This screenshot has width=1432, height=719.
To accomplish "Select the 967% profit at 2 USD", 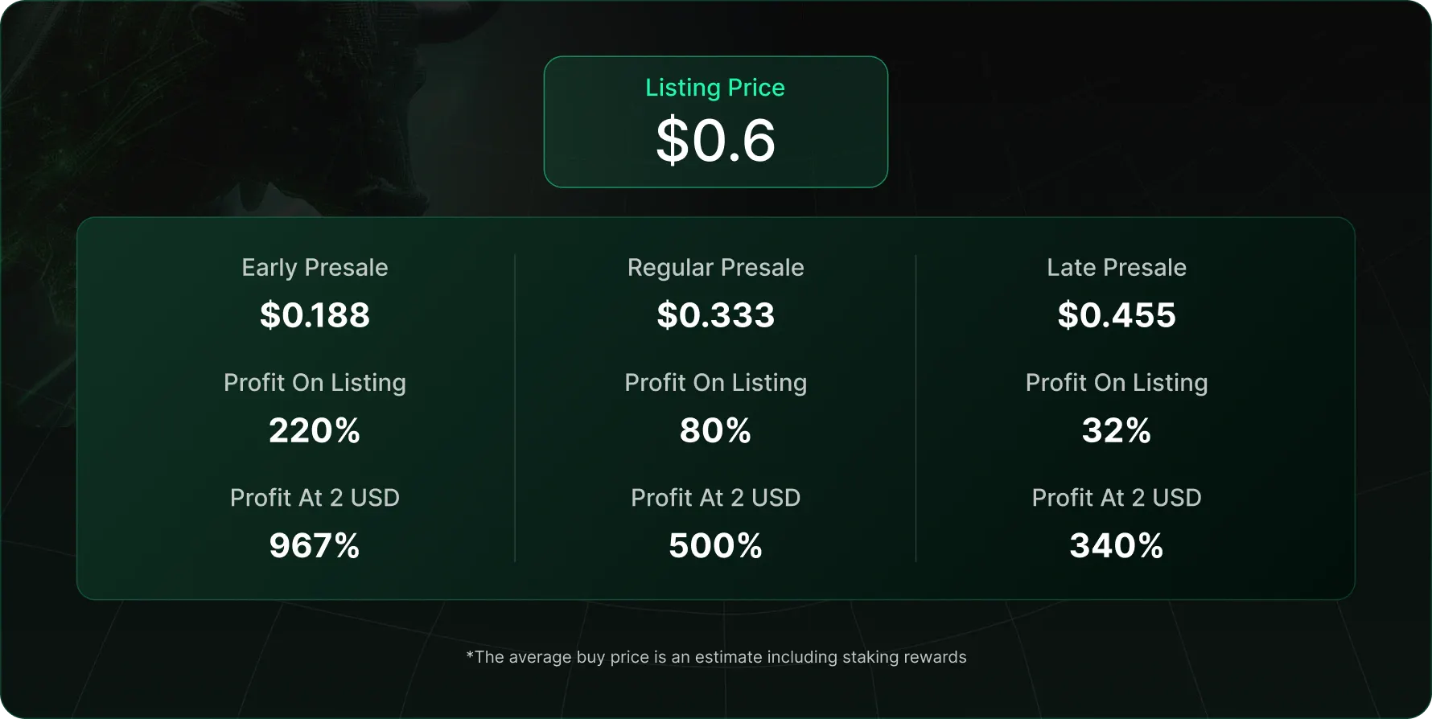I will 315,546.
